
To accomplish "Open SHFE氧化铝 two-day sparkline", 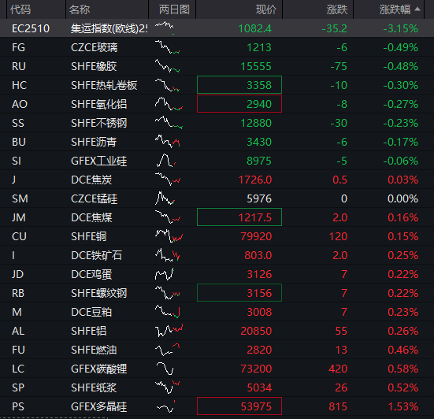I will (x=169, y=104).
